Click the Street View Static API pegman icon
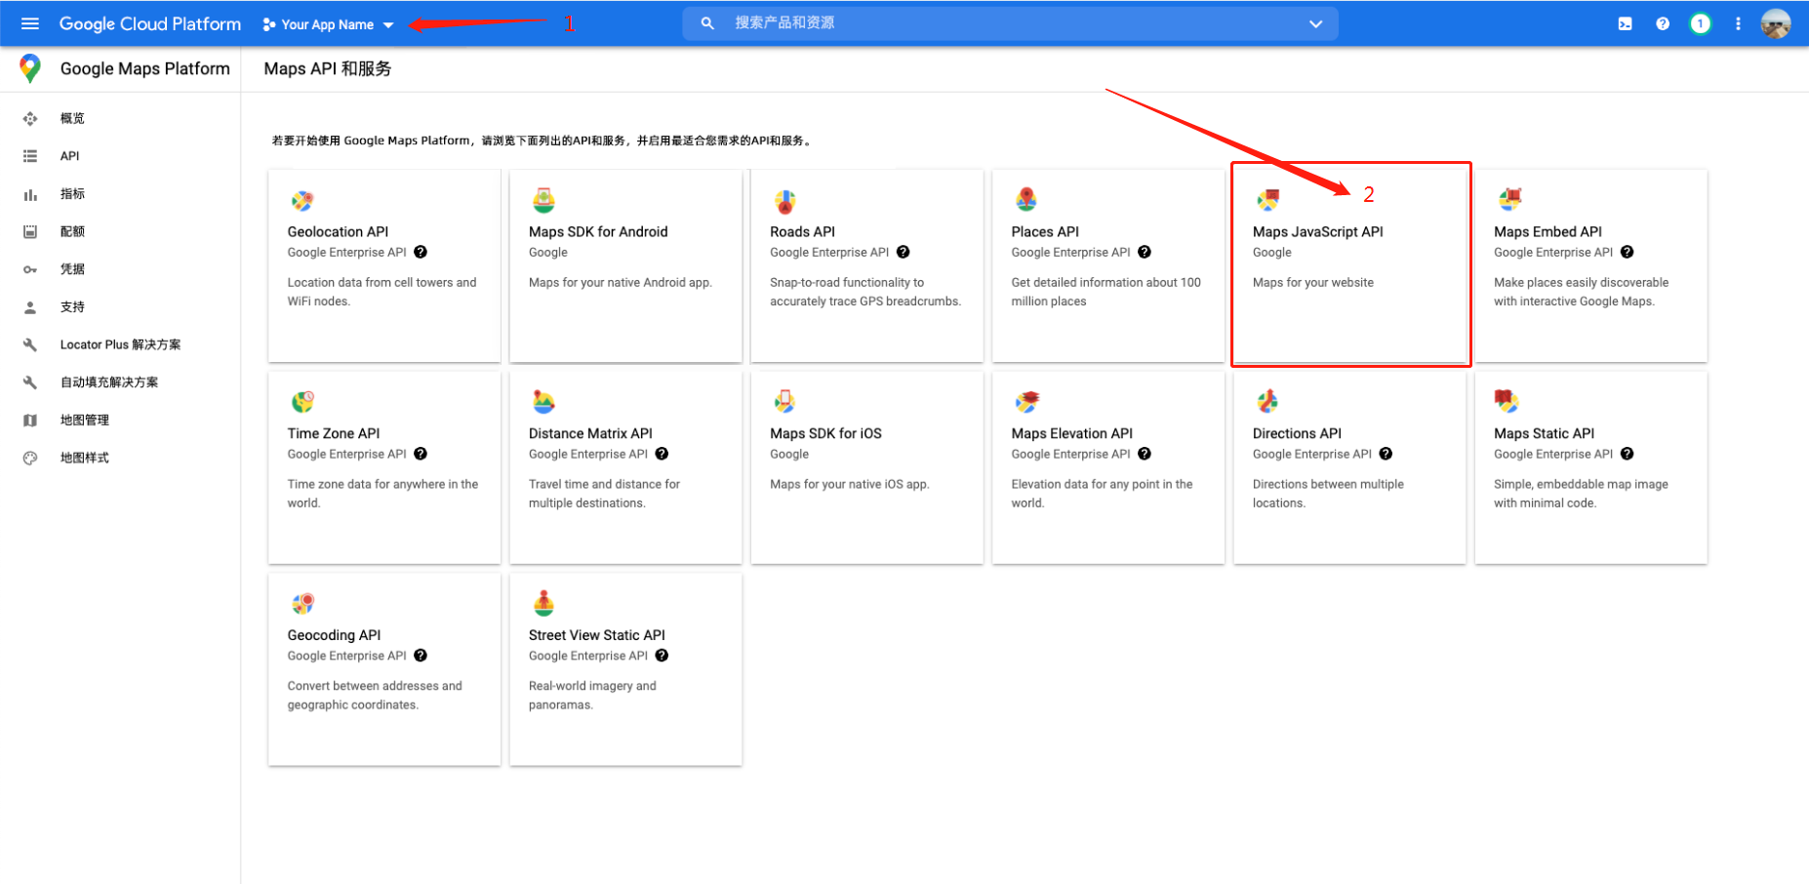 (x=543, y=603)
